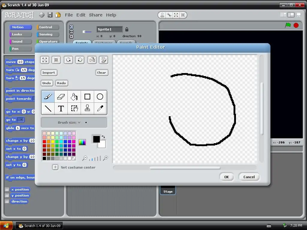
Task: Click the Scratch taskbar button
Action: pos(39,226)
